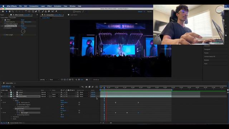Open the resolution 'Third' dropdown
The height and width of the screenshot is (129, 229).
click(x=54, y=80)
